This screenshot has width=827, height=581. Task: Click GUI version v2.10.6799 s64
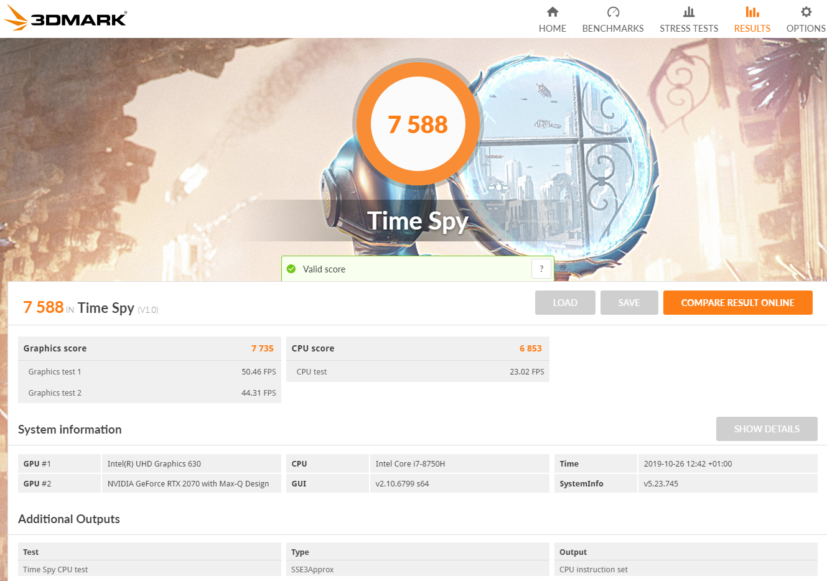[460, 483]
